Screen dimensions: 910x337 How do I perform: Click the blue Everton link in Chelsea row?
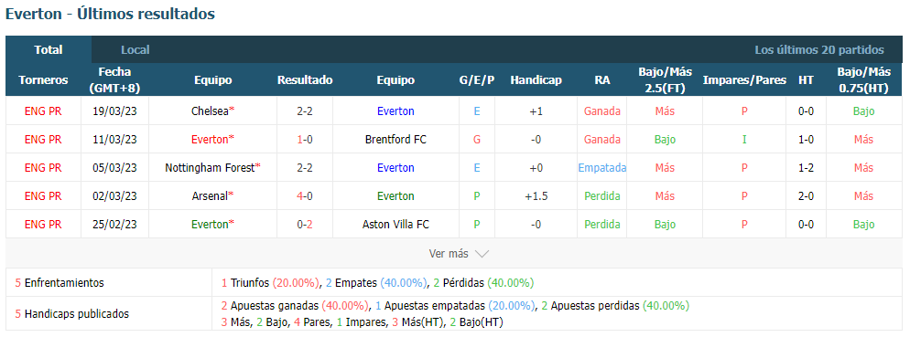pos(395,111)
